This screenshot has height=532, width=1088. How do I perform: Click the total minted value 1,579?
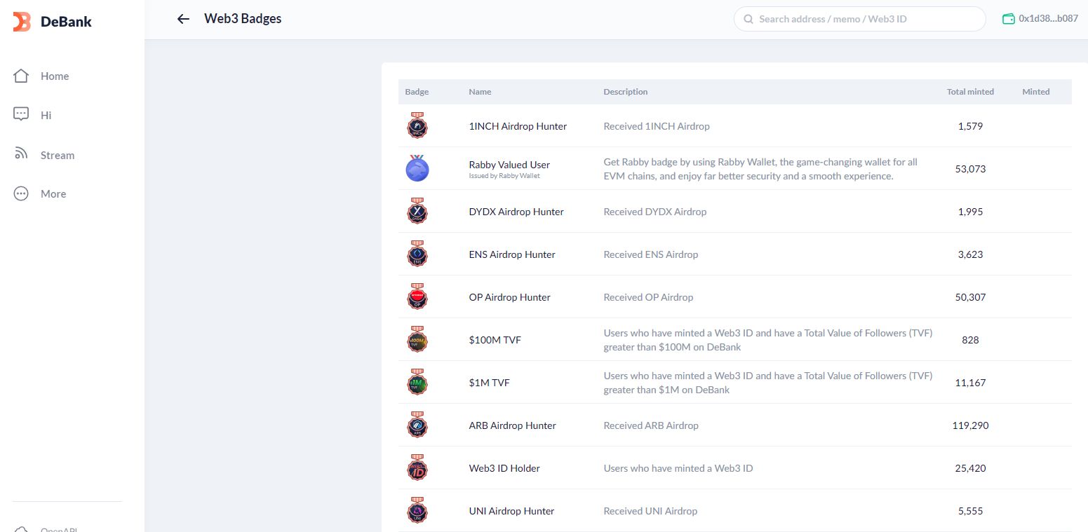coord(970,126)
